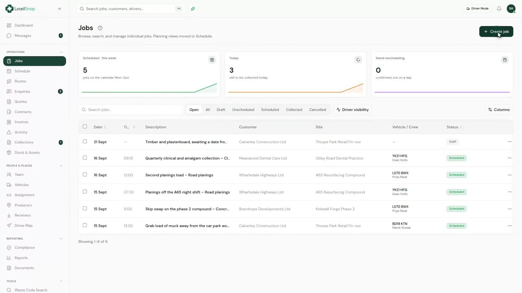Collapse the sidebar with the double chevron

click(x=60, y=9)
